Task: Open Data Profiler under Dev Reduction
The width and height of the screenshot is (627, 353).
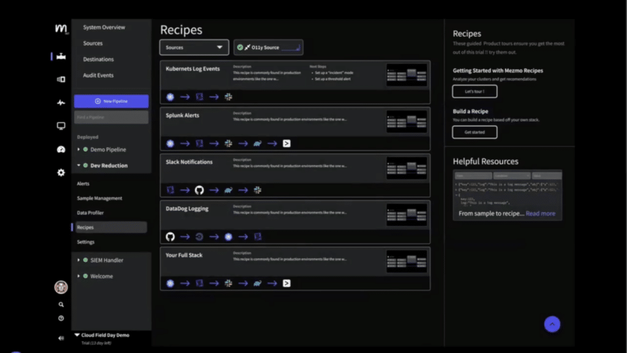Action: coord(91,213)
